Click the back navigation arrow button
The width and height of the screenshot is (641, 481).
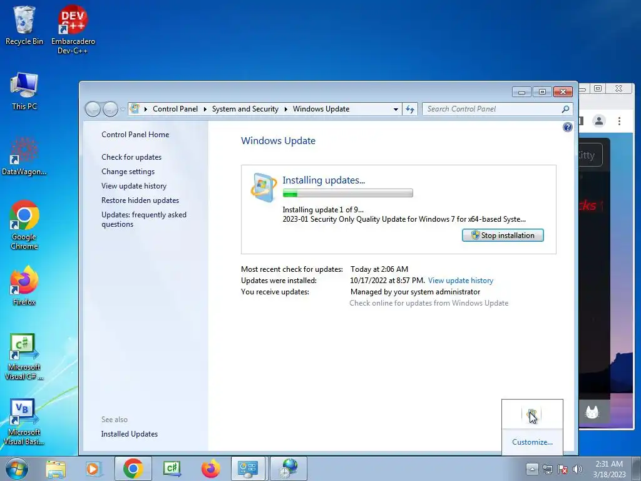93,109
